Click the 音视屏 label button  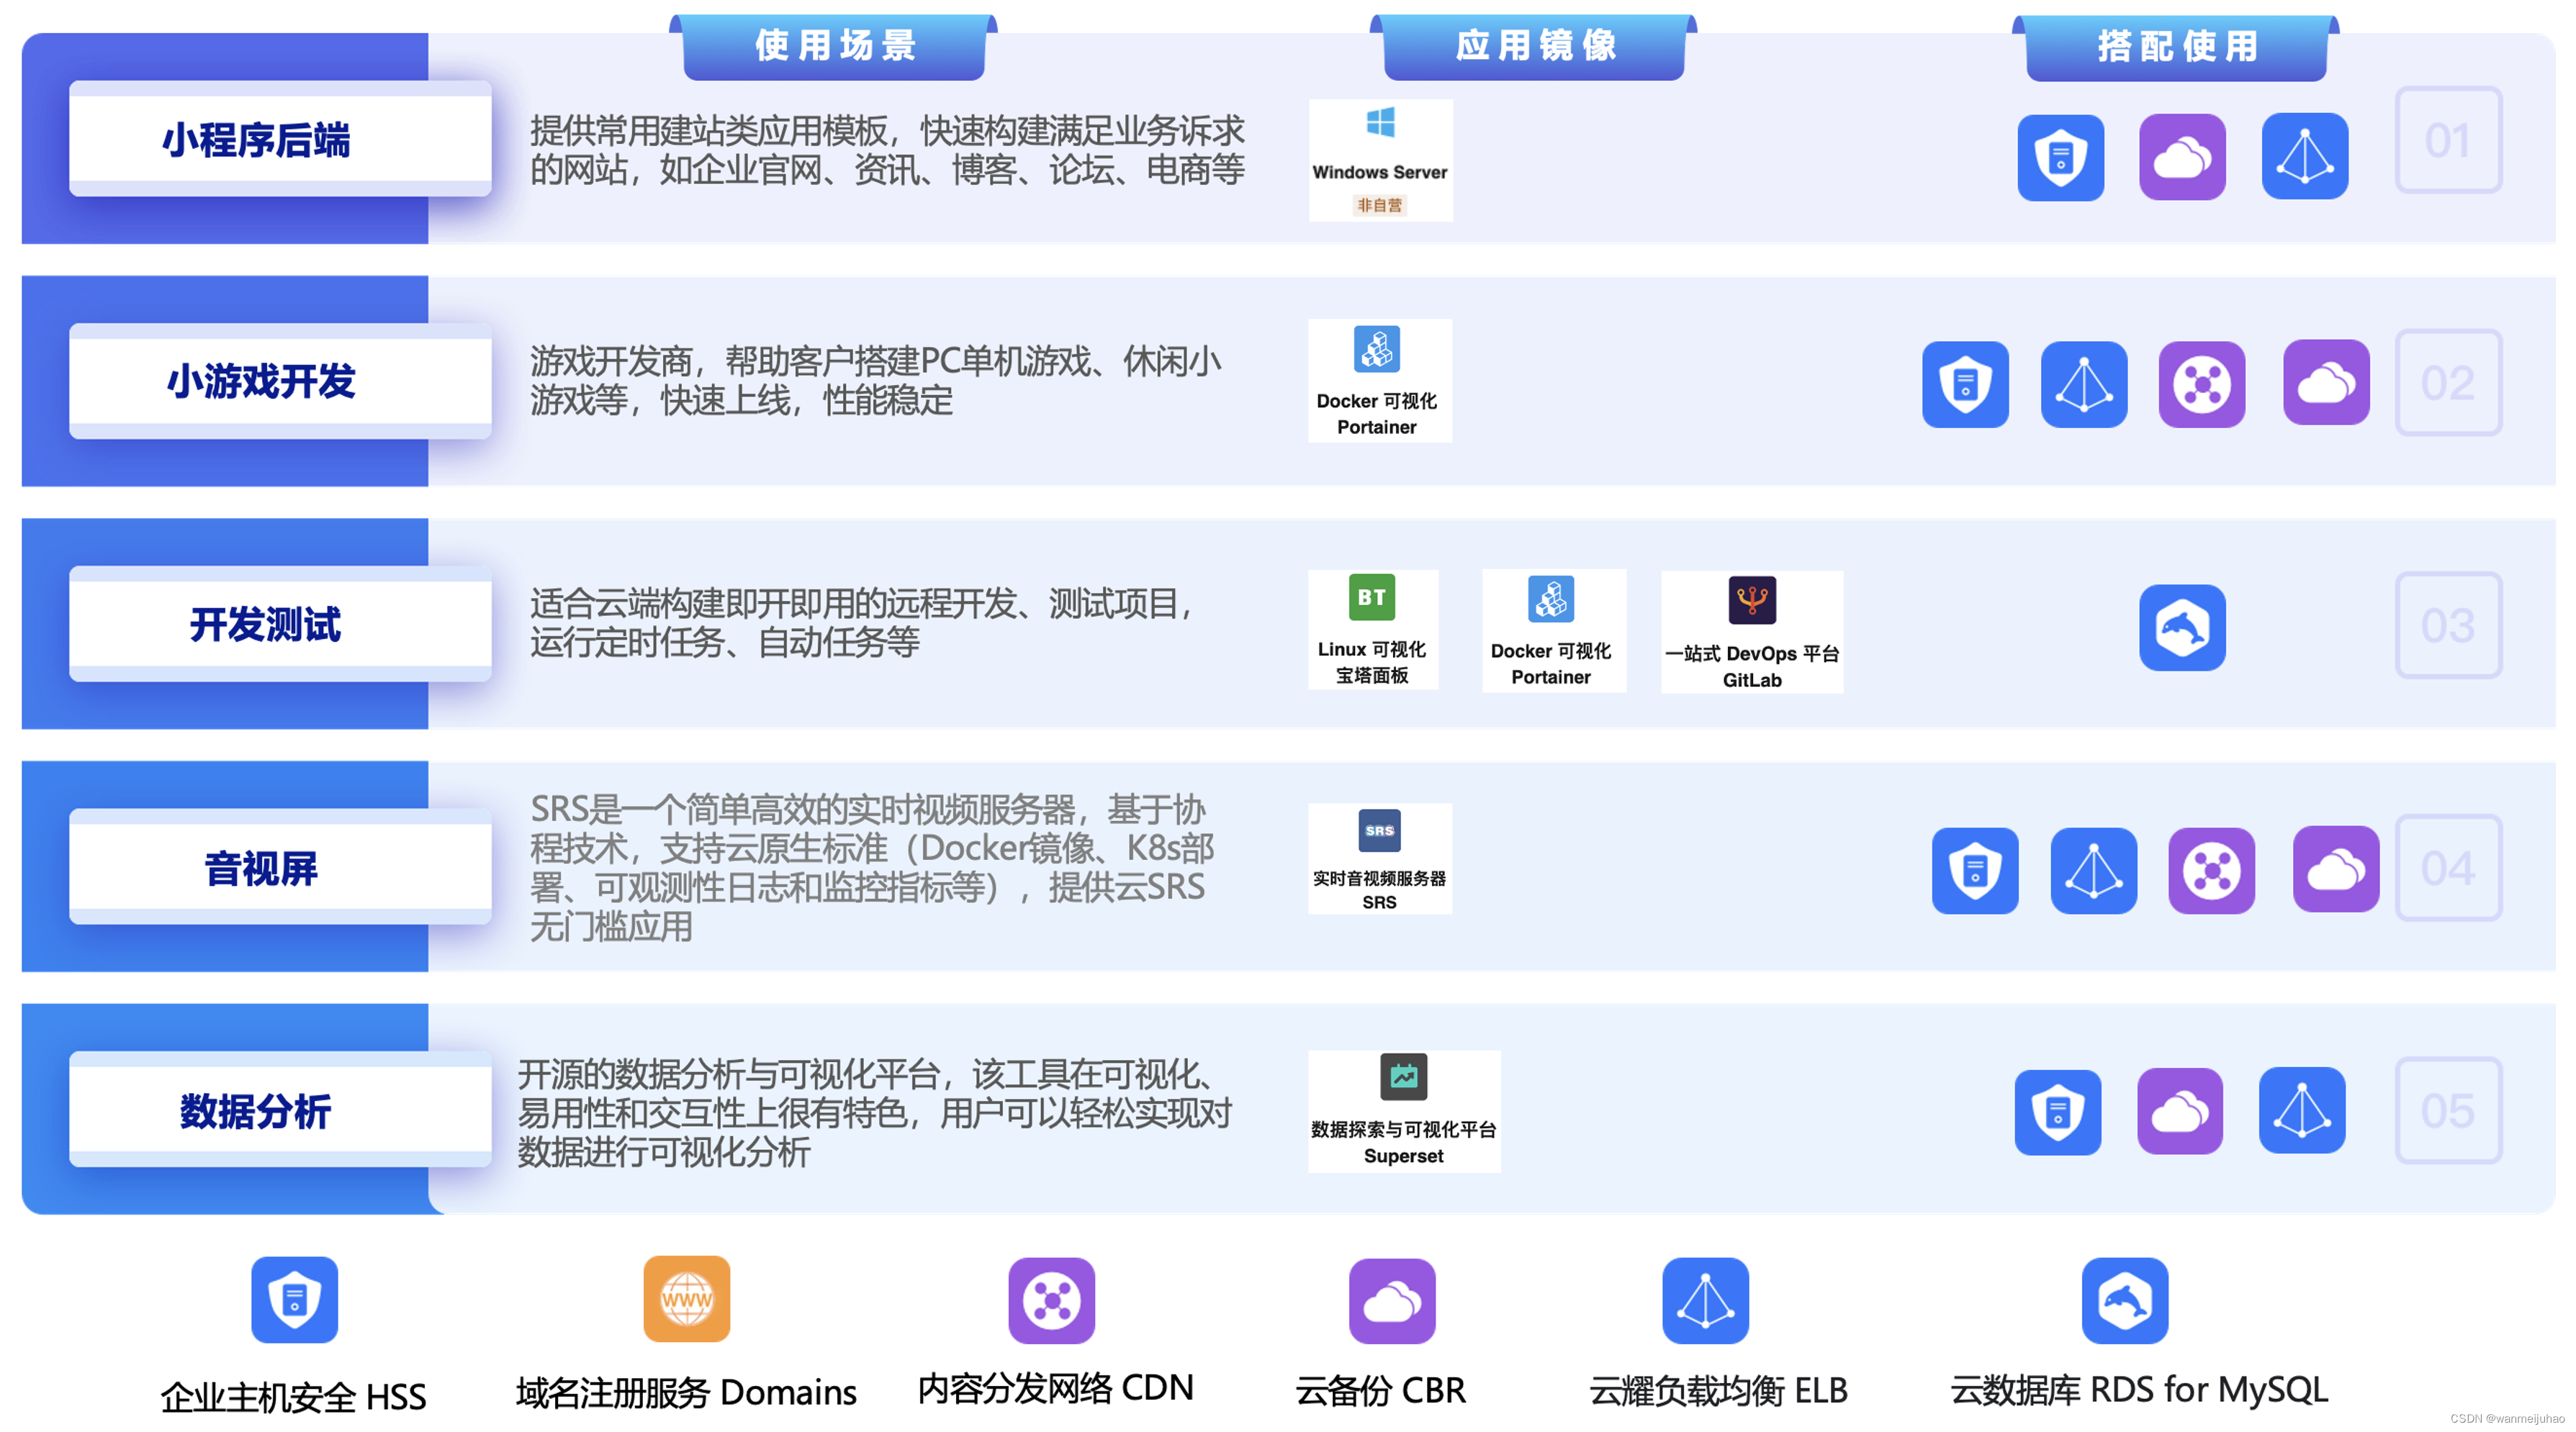click(x=280, y=866)
